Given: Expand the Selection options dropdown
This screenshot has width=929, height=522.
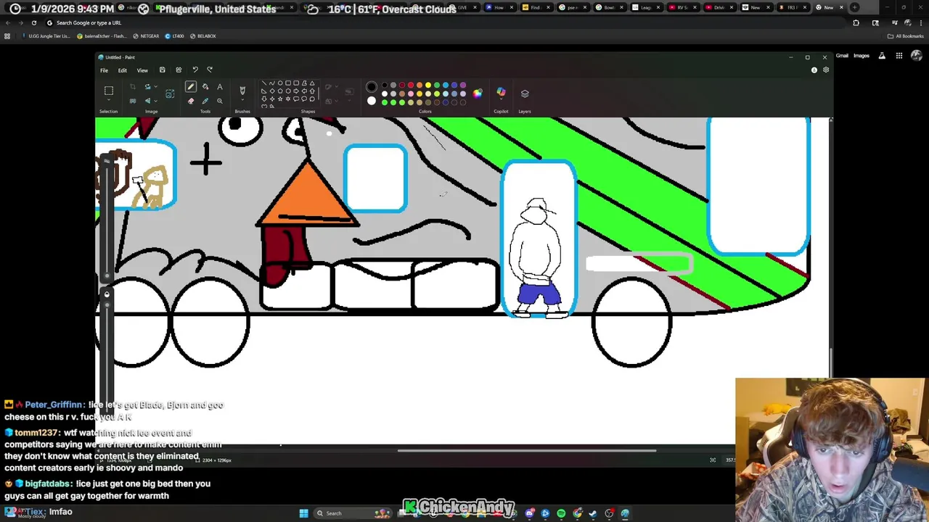Looking at the screenshot, I should click(x=109, y=99).
